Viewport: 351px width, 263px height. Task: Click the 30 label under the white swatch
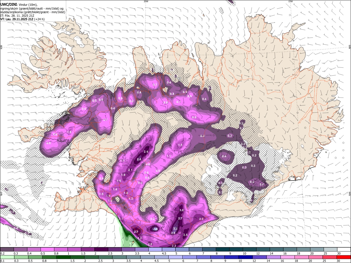coord(339,253)
